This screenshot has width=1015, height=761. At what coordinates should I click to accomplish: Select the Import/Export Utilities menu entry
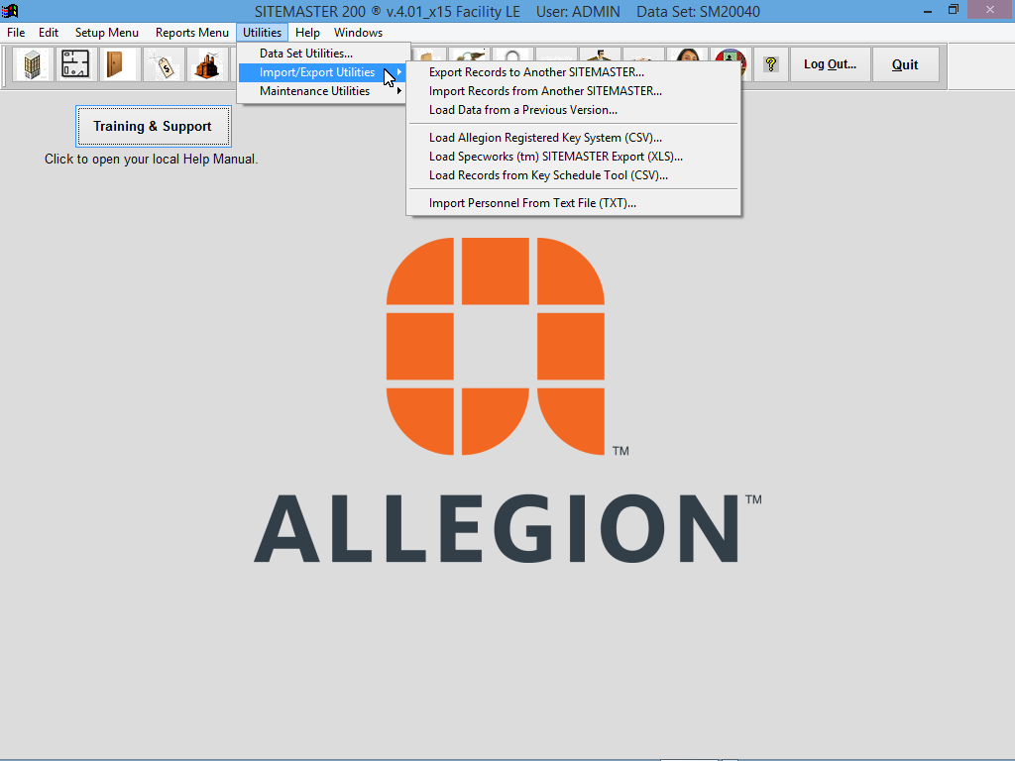pos(323,71)
